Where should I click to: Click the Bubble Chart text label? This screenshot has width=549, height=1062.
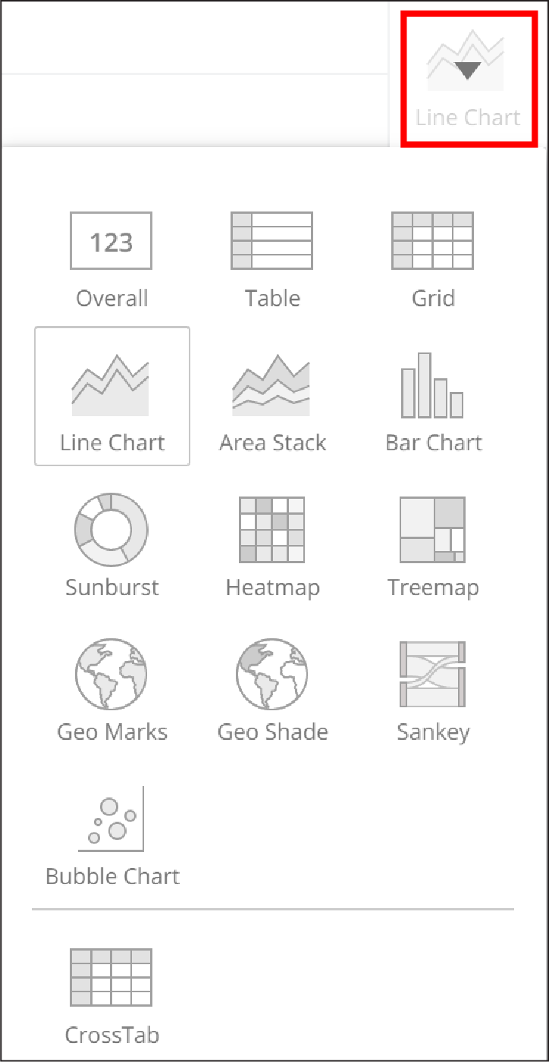pyautogui.click(x=112, y=877)
